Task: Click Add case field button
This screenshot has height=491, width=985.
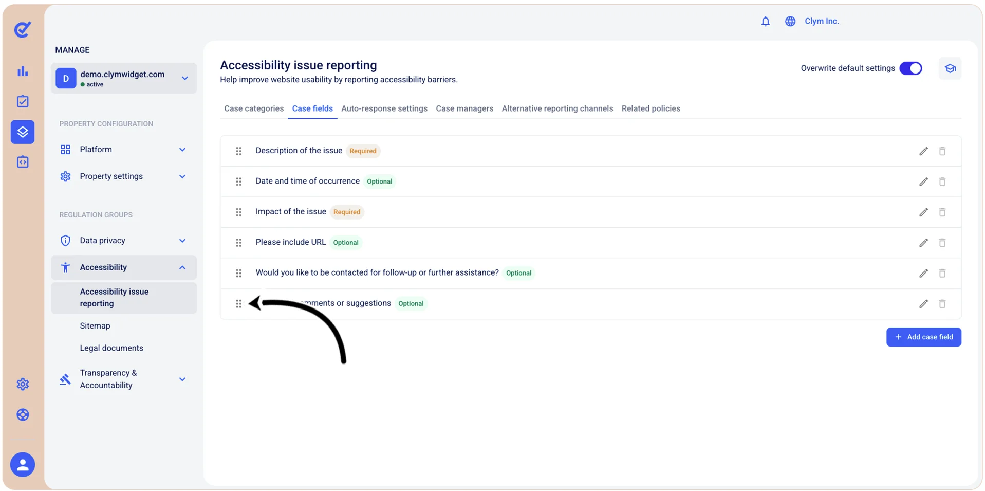Action: click(x=923, y=337)
